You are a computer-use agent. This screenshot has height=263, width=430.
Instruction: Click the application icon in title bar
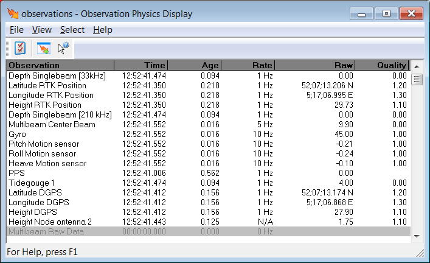(12, 14)
